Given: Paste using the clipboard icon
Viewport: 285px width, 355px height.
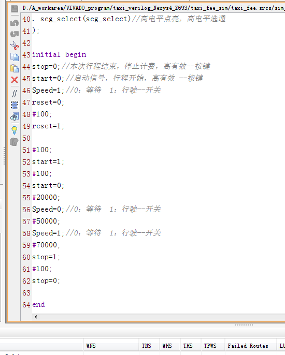Looking at the screenshot, I should coord(15,68).
